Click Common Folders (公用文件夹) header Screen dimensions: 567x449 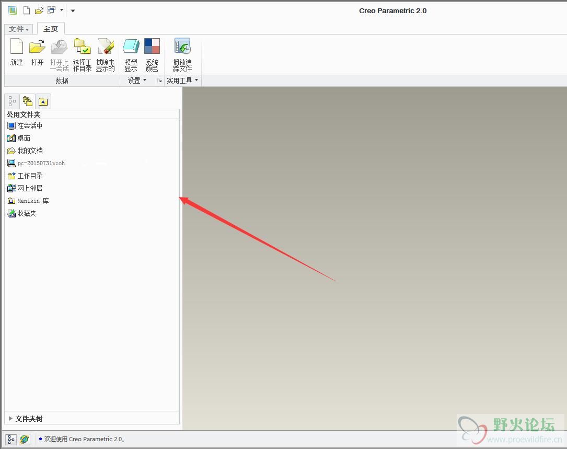(24, 114)
